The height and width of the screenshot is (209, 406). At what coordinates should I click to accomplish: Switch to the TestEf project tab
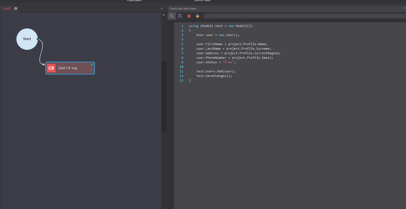click(x=7, y=9)
